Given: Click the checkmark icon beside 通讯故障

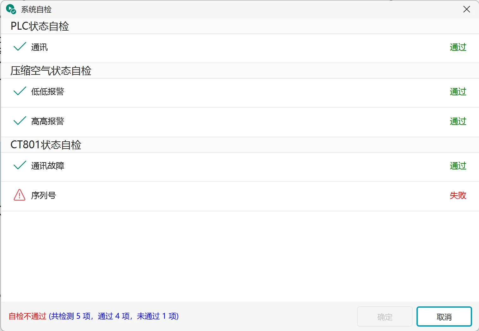Looking at the screenshot, I should click(20, 165).
